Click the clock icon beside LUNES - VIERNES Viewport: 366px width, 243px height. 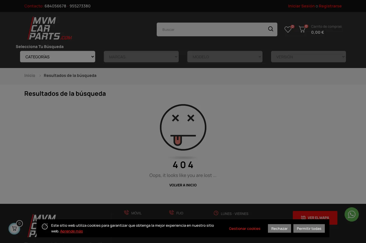click(216, 213)
